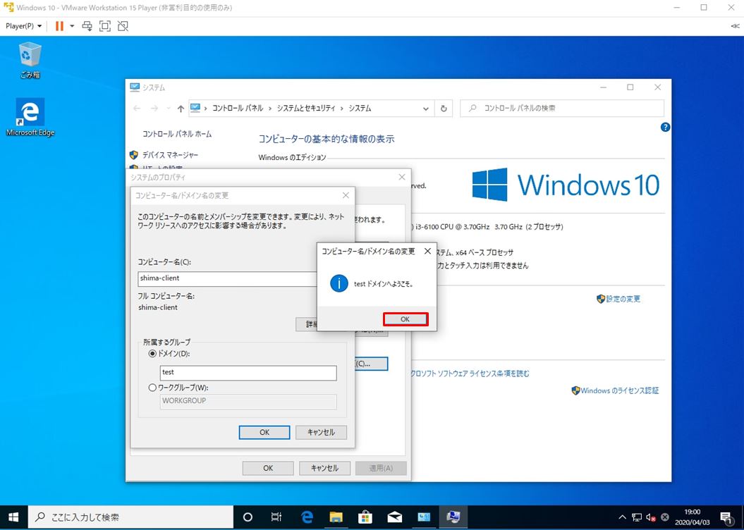Pause the virtual machine from VMware toolbar
Image resolution: width=744 pixels, height=530 pixels.
(x=59, y=26)
